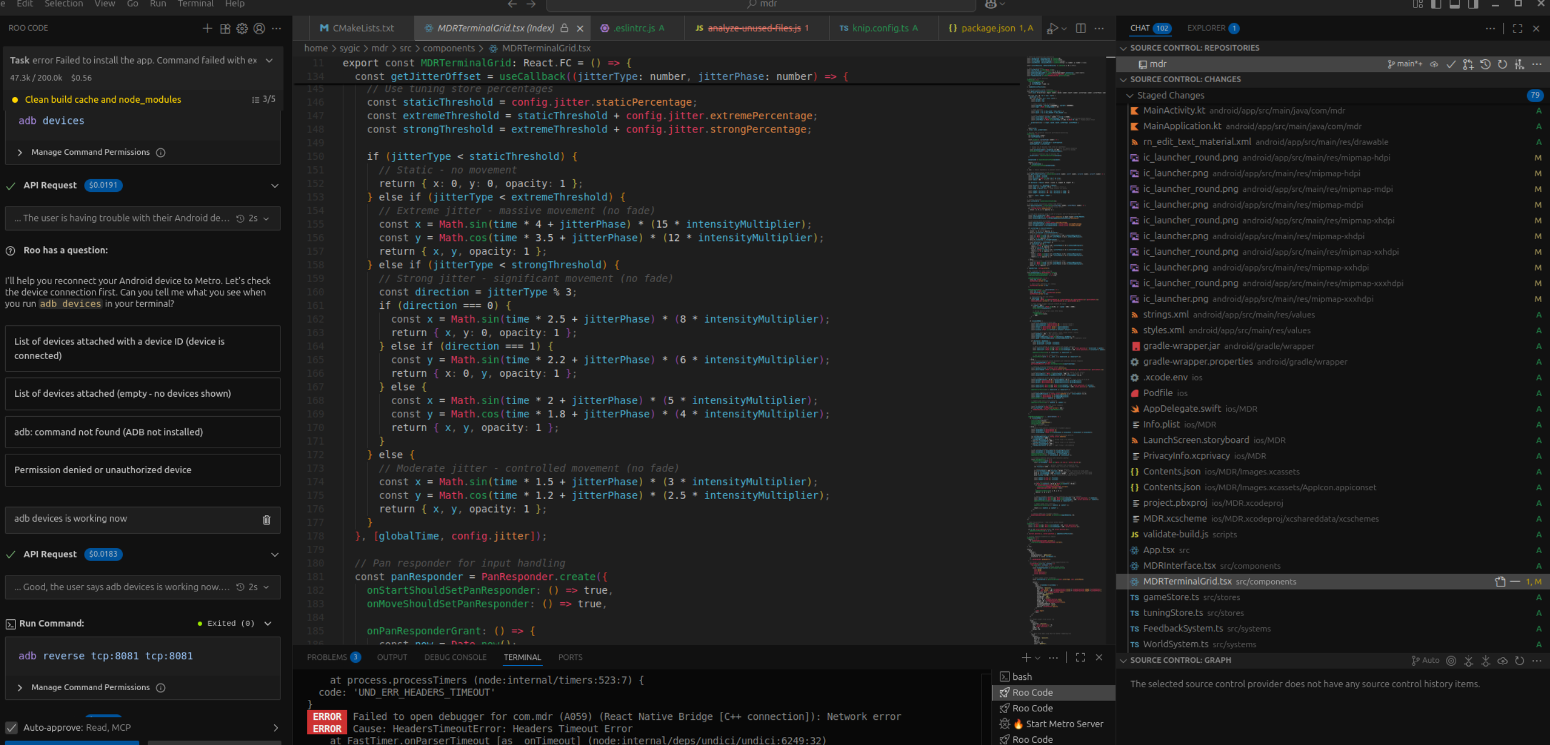Click the 3/5 todo list progress
Image resolution: width=1550 pixels, height=745 pixels.
[263, 99]
